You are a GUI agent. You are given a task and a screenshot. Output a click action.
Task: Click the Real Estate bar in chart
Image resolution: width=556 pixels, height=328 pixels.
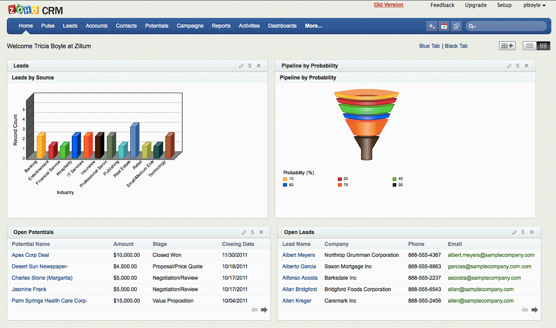point(134,141)
